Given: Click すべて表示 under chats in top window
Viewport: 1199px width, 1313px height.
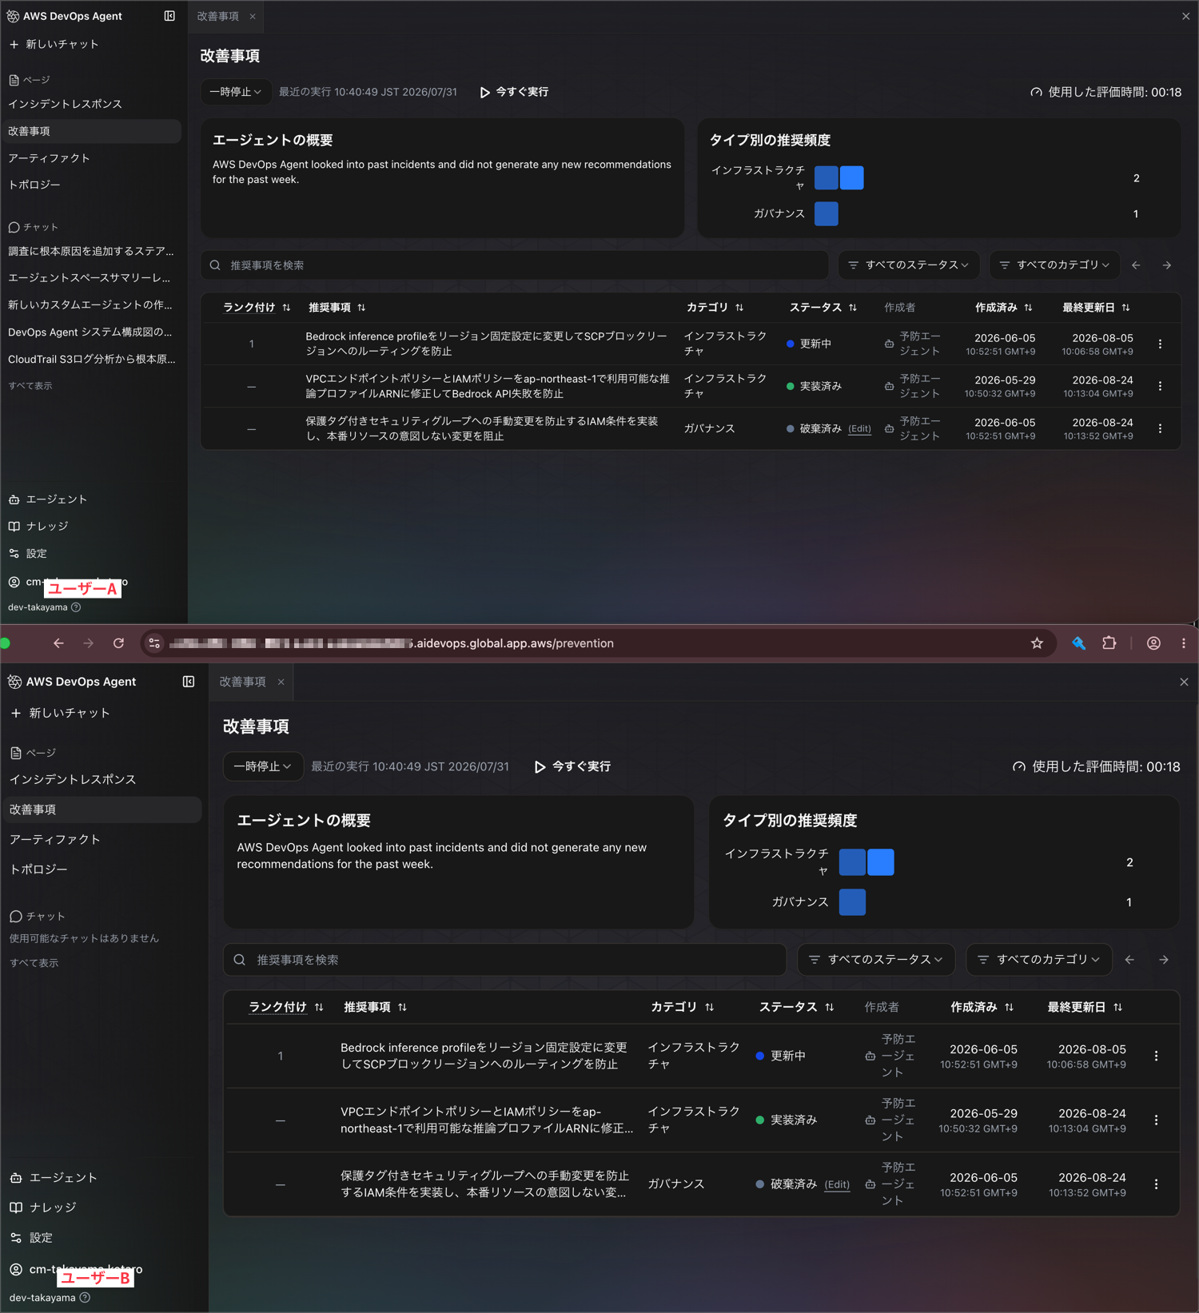Looking at the screenshot, I should pyautogui.click(x=30, y=385).
